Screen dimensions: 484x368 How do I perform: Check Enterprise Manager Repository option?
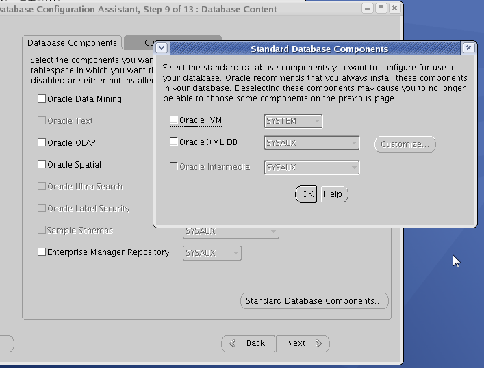point(42,252)
